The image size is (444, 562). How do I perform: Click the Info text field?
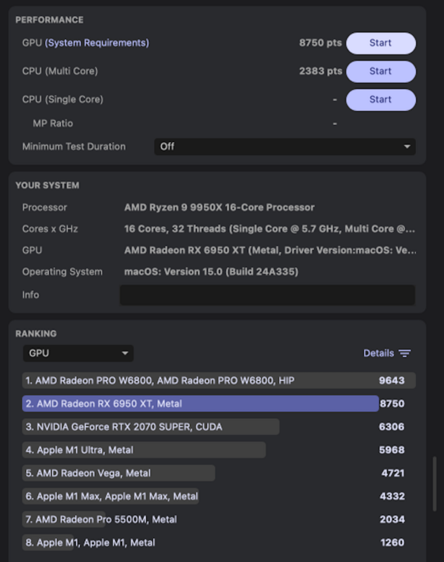point(267,295)
